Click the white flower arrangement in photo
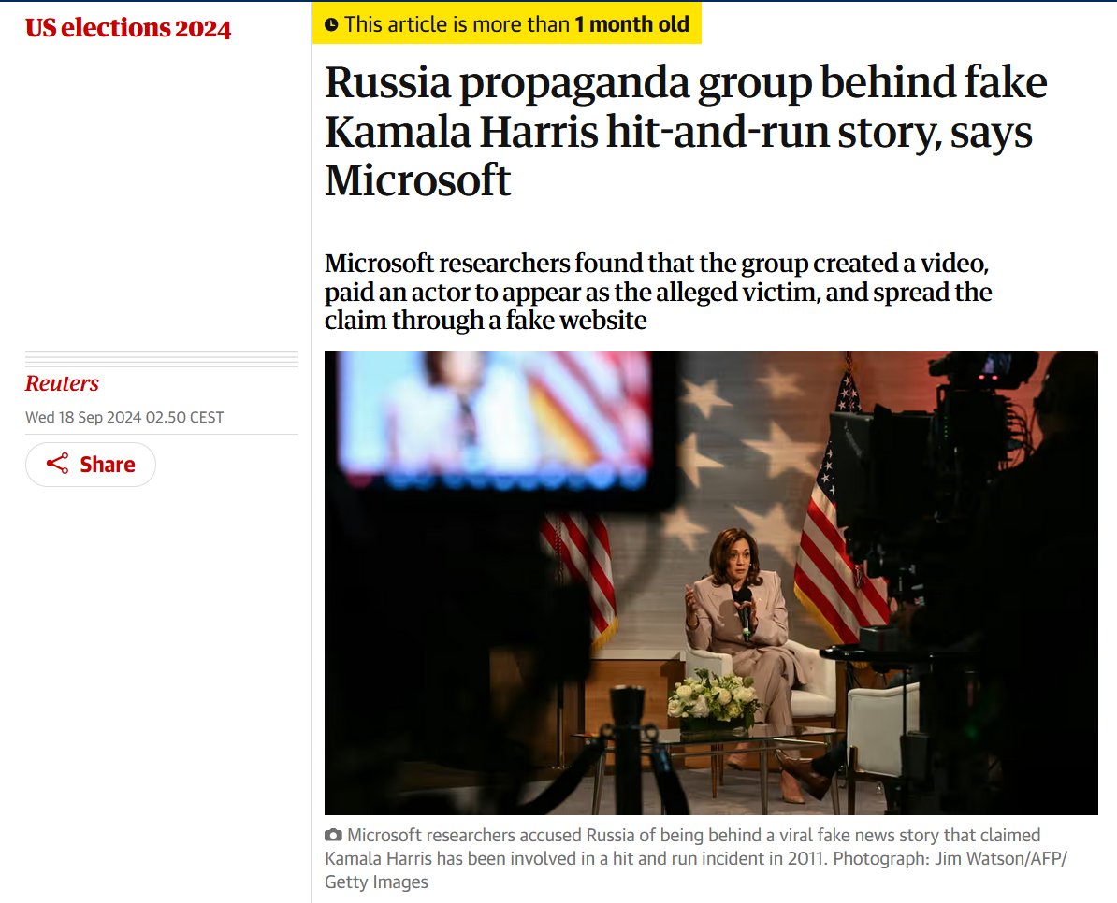This screenshot has width=1117, height=903. 713,699
